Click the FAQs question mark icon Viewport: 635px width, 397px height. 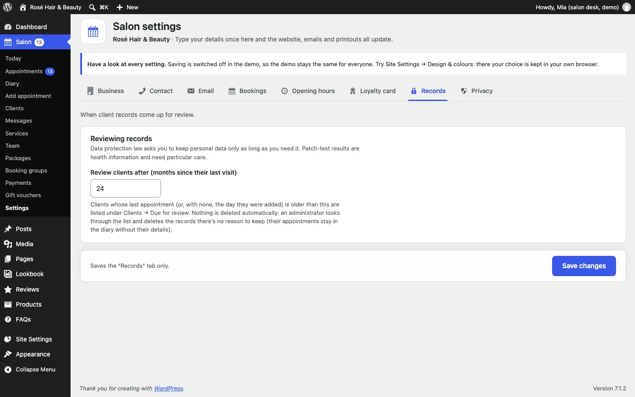click(x=8, y=319)
